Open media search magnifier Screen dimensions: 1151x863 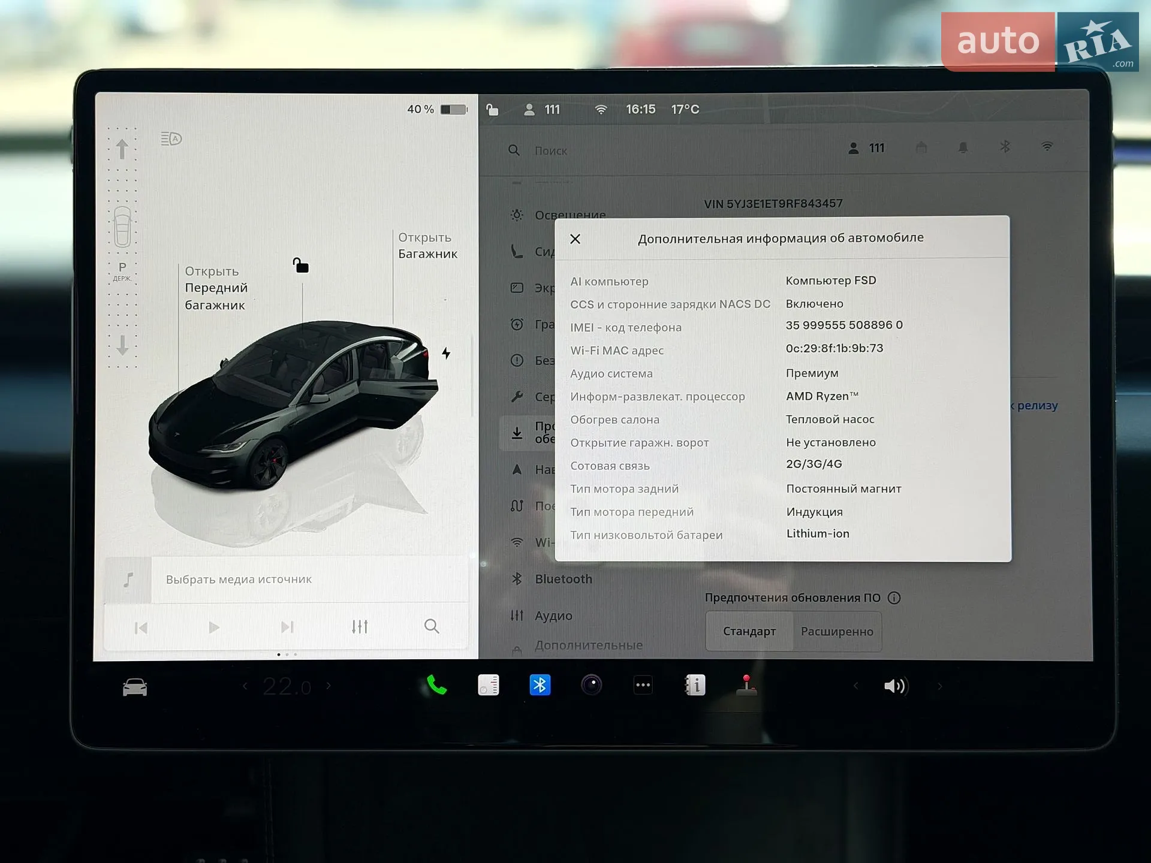[x=432, y=626]
